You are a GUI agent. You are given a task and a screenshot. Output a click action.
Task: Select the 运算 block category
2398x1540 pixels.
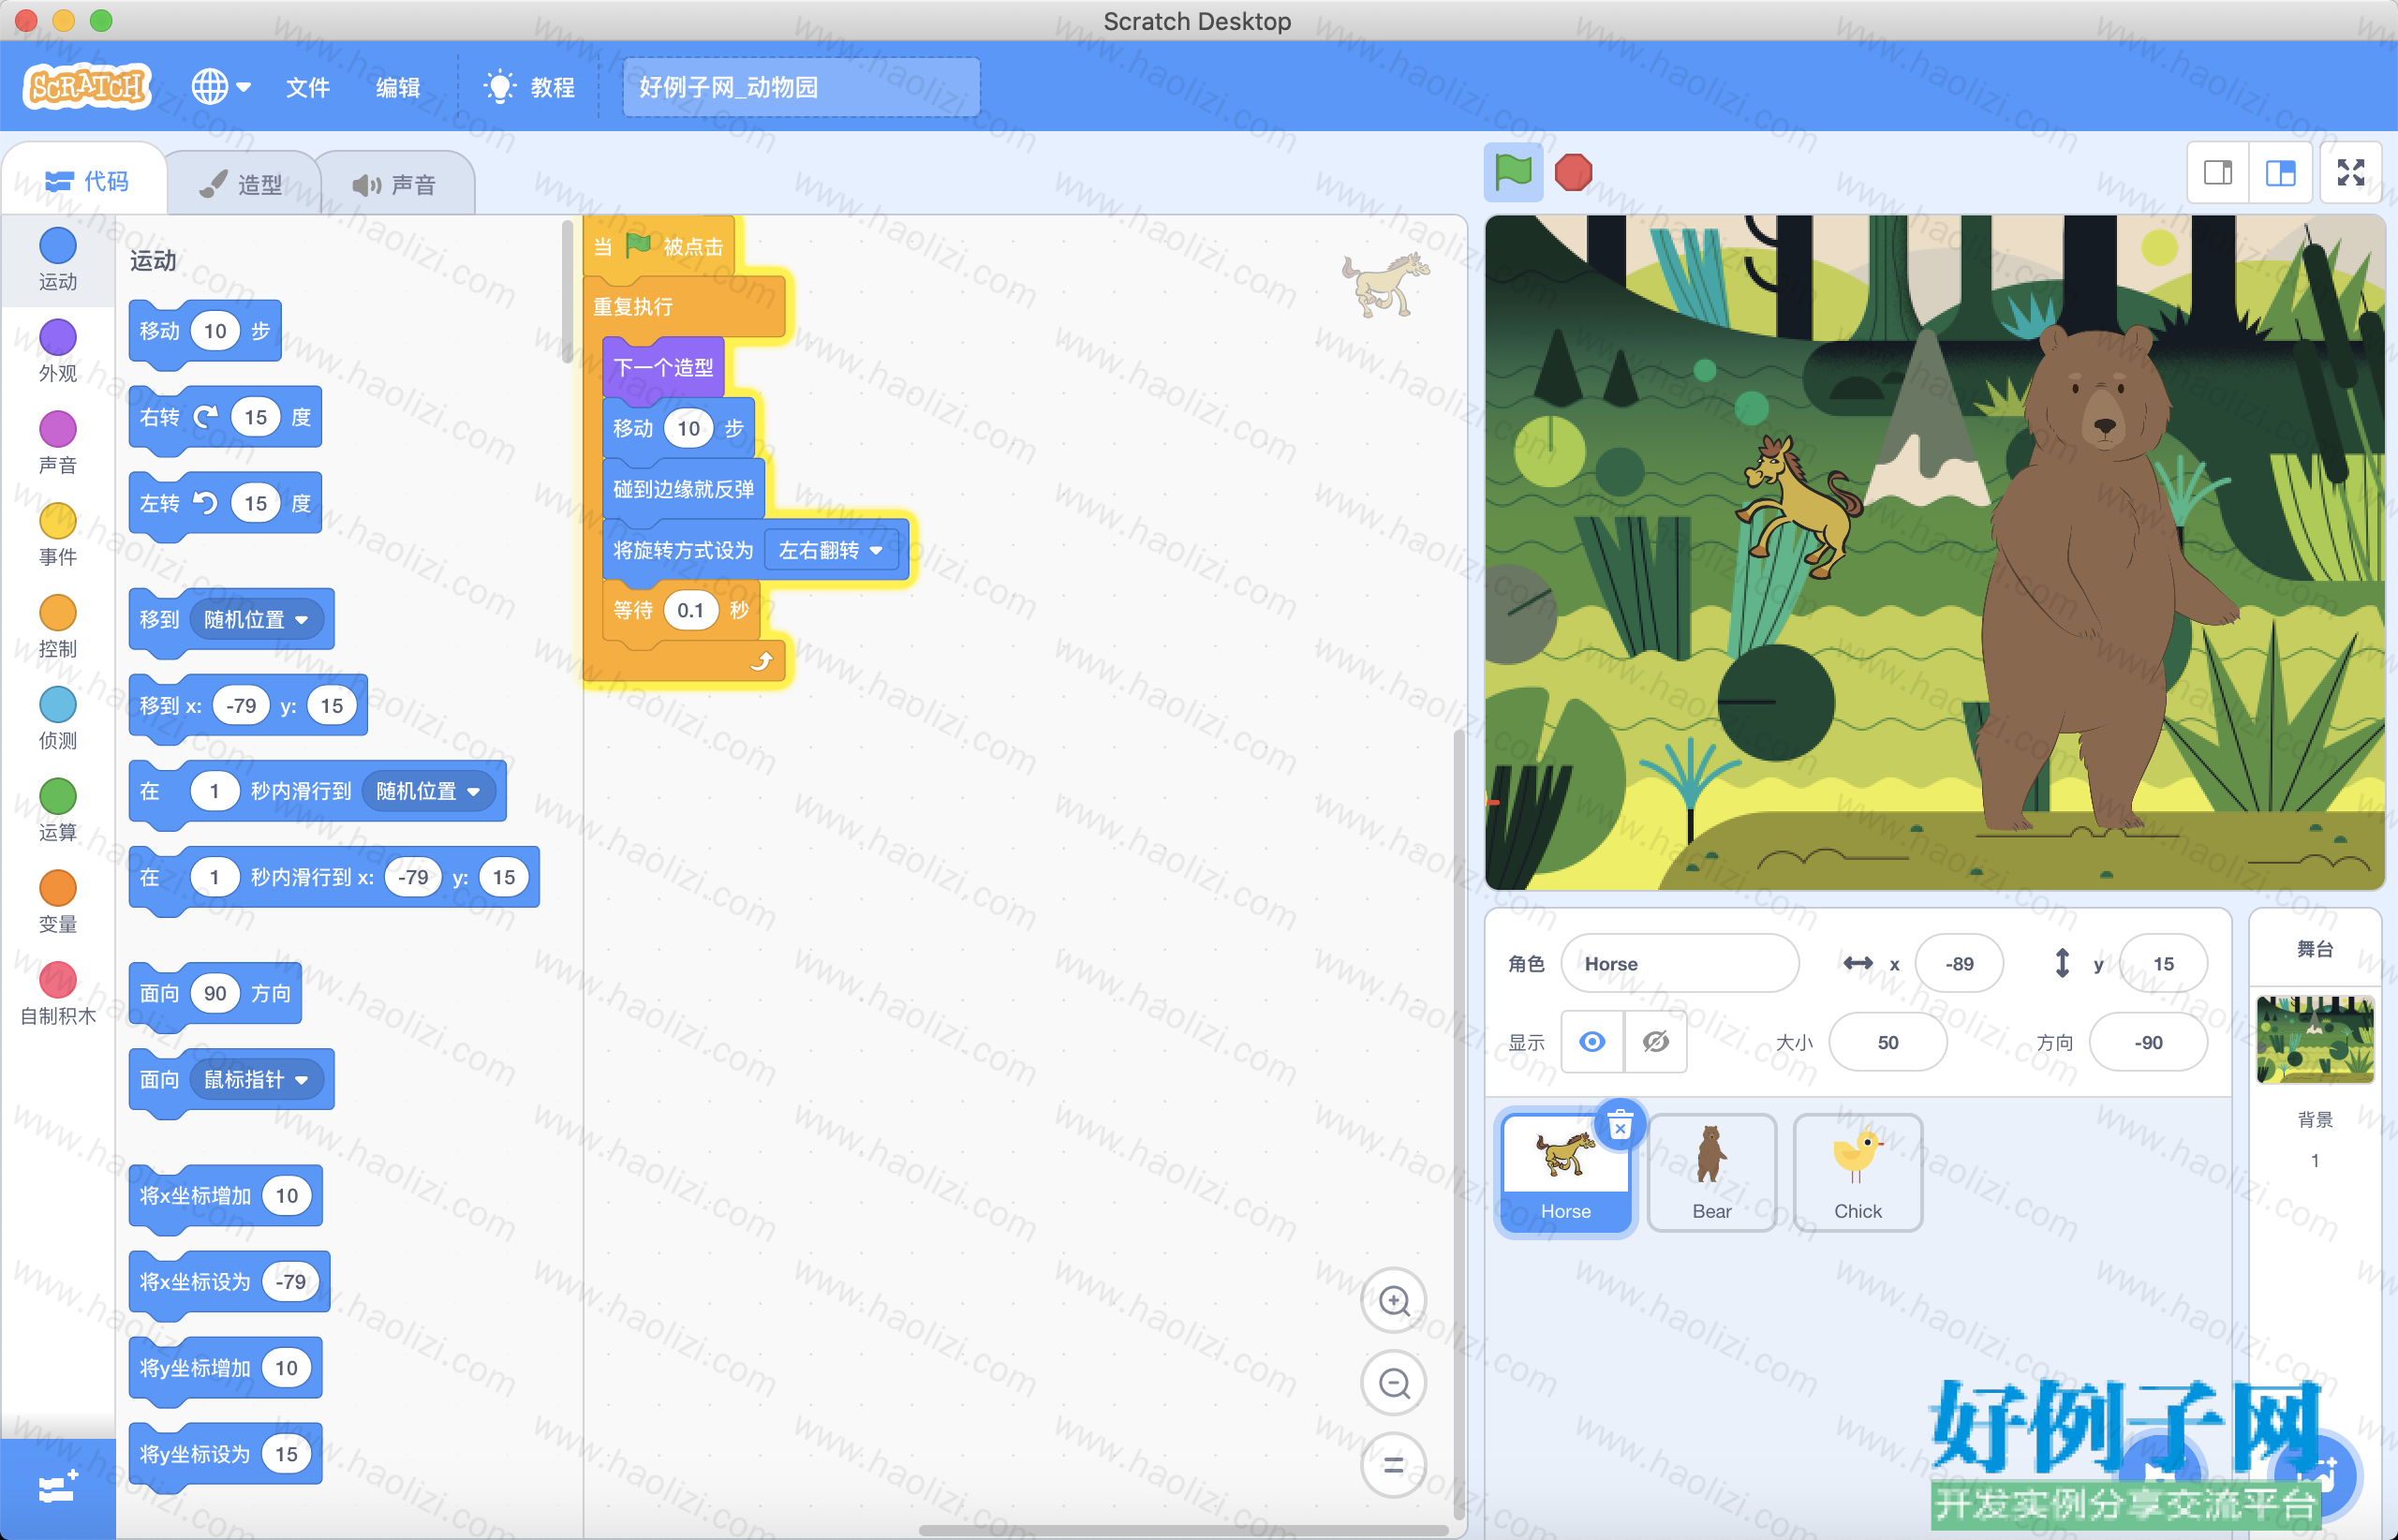pyautogui.click(x=57, y=810)
